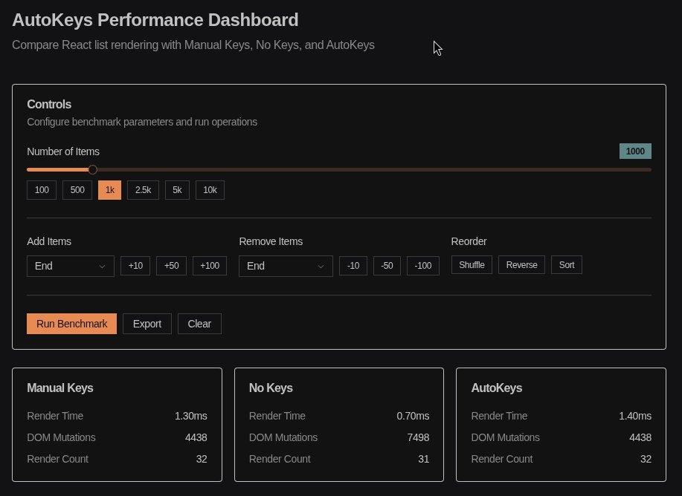Start the Run Benchmark action
682x496 pixels.
(71, 324)
